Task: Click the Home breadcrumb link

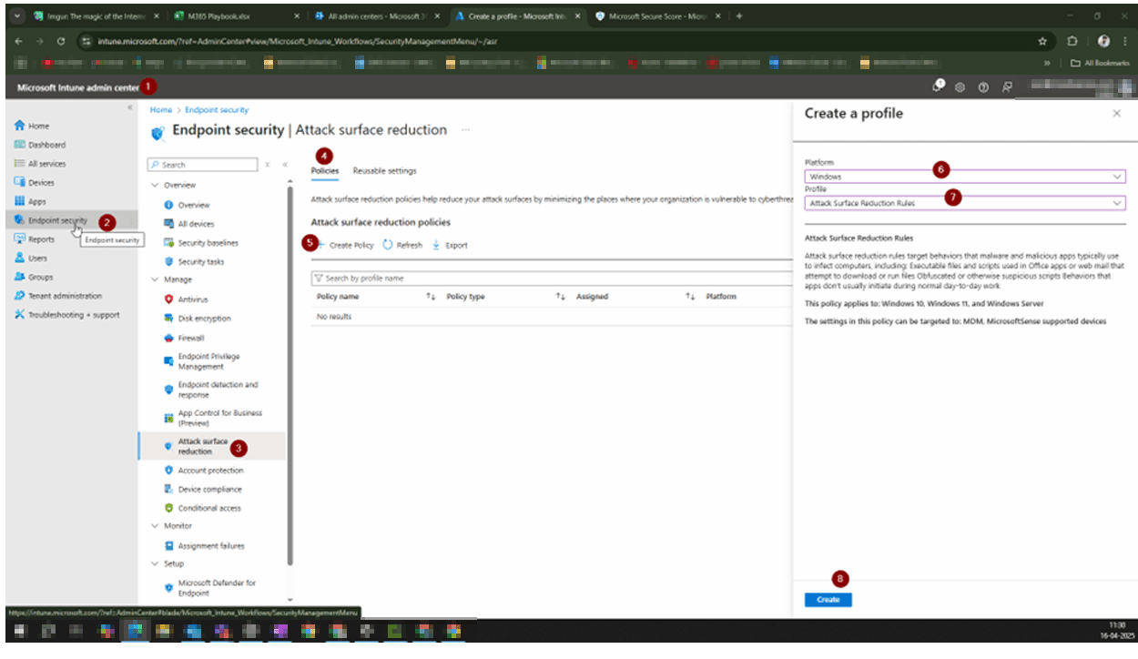Action: pos(159,109)
